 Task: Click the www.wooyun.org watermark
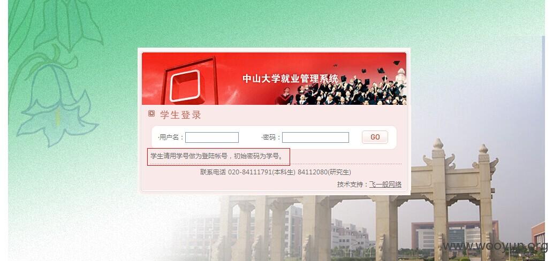(495, 246)
